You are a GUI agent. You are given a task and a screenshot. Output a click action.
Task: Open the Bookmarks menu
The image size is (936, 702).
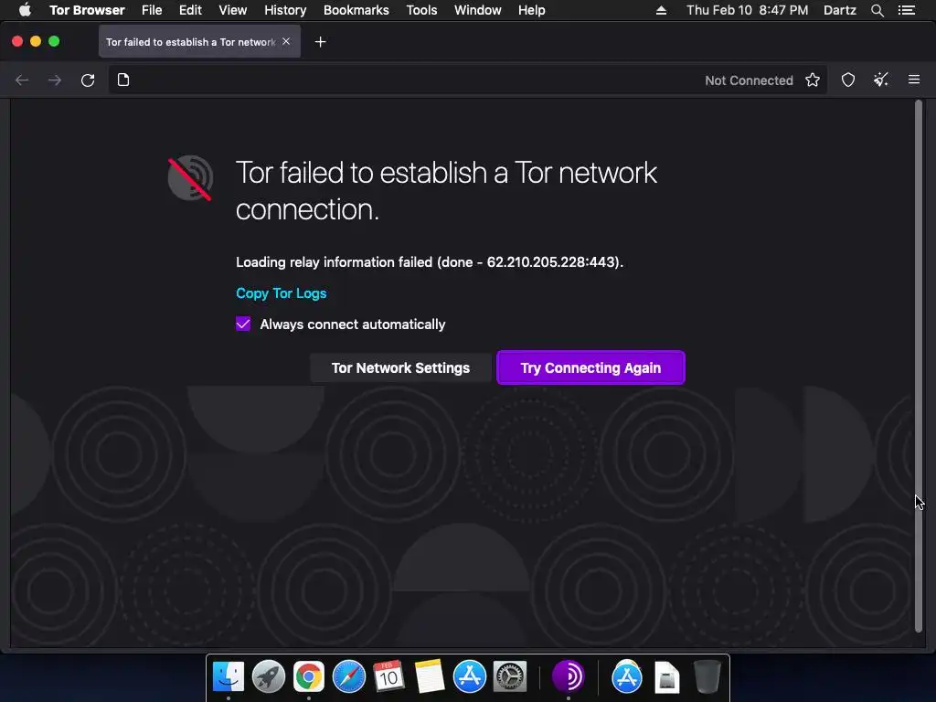click(x=356, y=10)
